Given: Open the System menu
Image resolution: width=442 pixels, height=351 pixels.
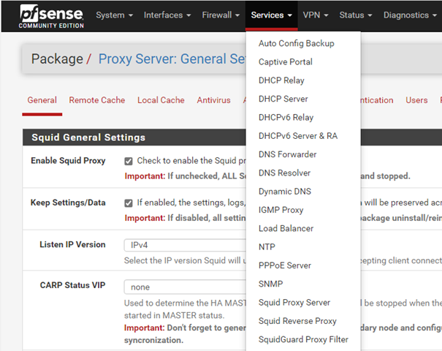Looking at the screenshot, I should click(x=114, y=15).
